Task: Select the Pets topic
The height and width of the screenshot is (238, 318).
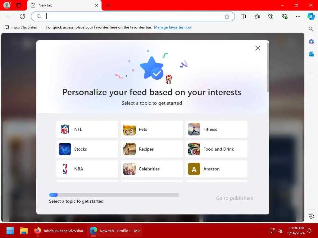Action: pyautogui.click(x=152, y=129)
